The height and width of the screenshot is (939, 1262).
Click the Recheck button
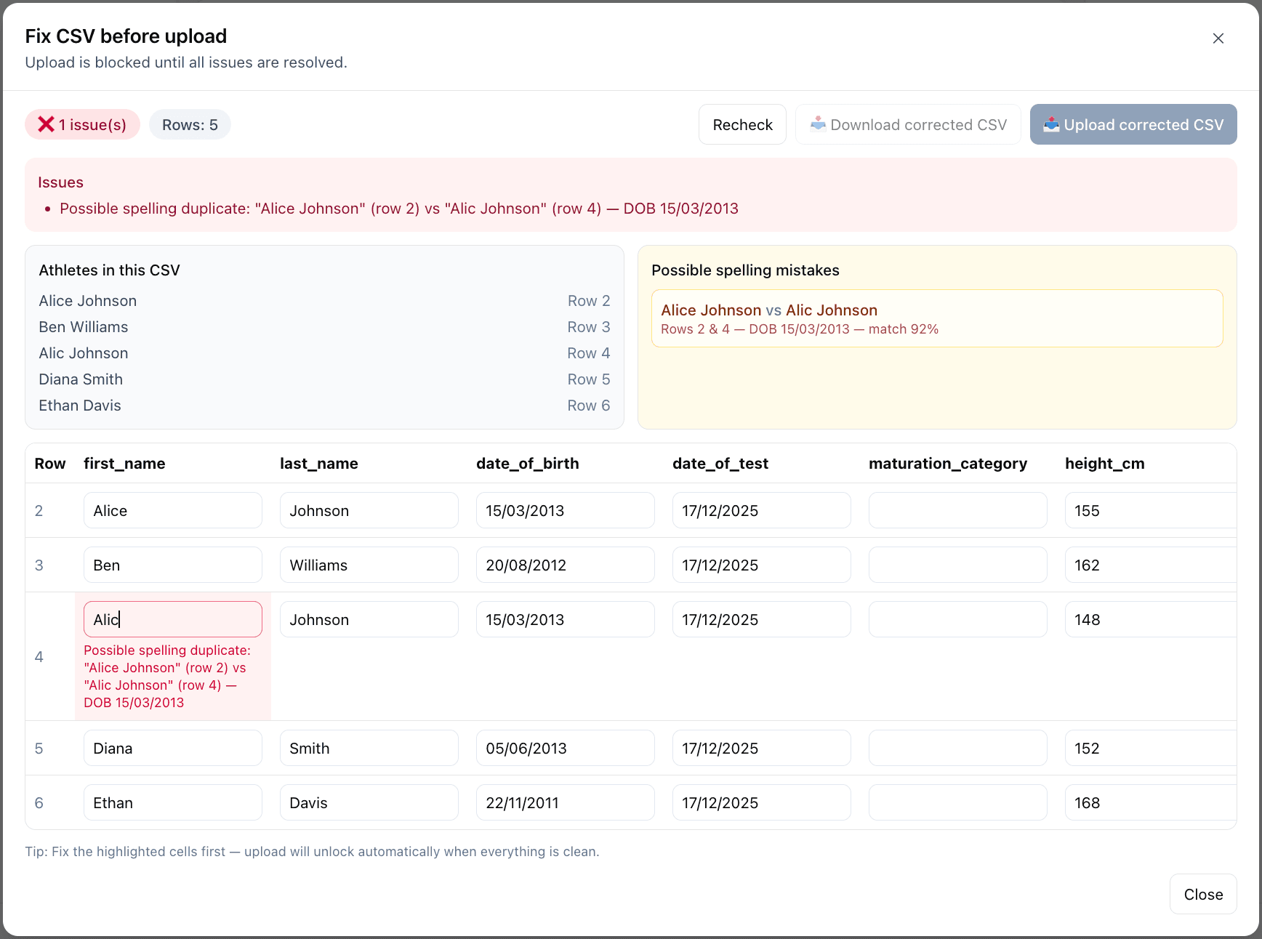741,125
